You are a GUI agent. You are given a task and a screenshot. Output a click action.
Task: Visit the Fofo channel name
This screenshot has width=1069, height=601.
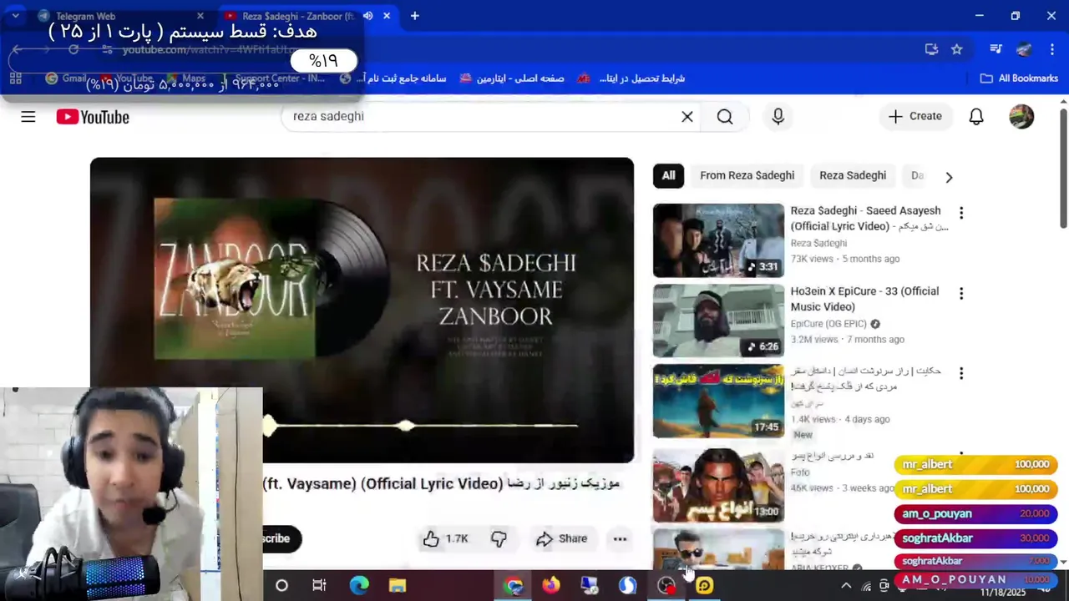[800, 472]
